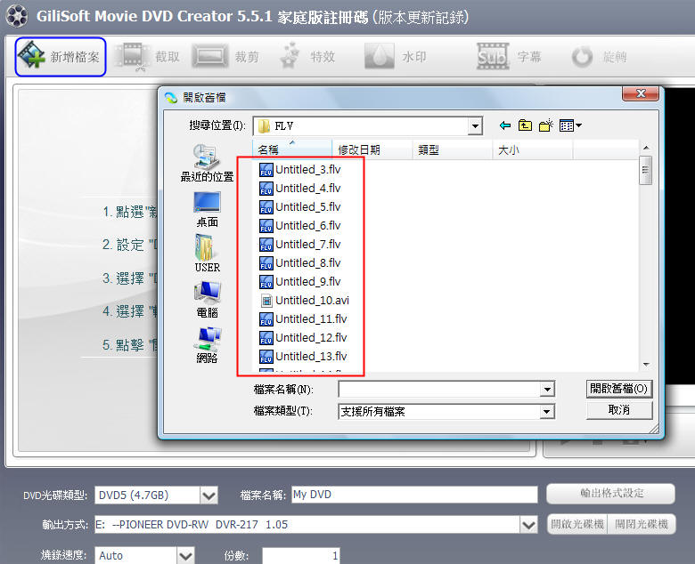Screen dimensions: 695x564
Task: Create a new folder with the toolbar icon
Action: [546, 125]
